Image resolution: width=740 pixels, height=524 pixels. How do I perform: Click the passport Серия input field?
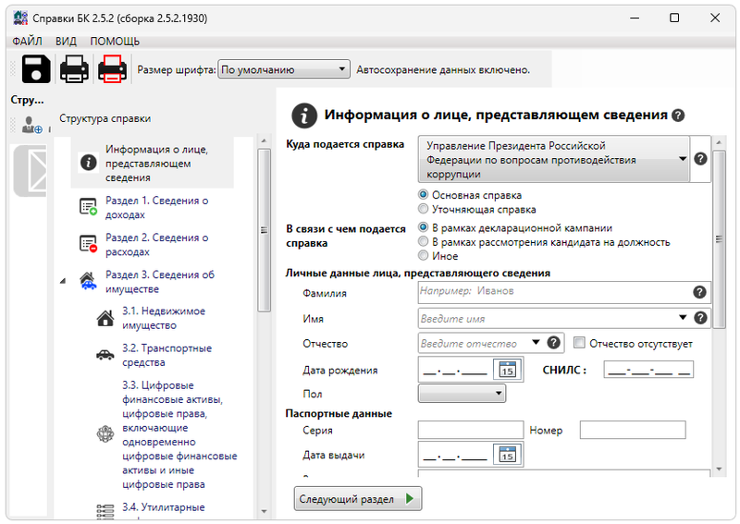pos(470,430)
